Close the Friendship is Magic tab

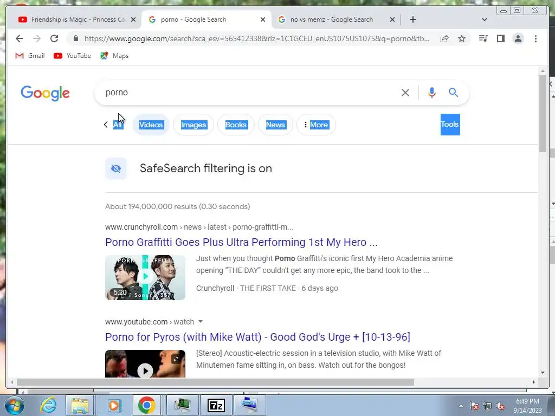pos(133,20)
